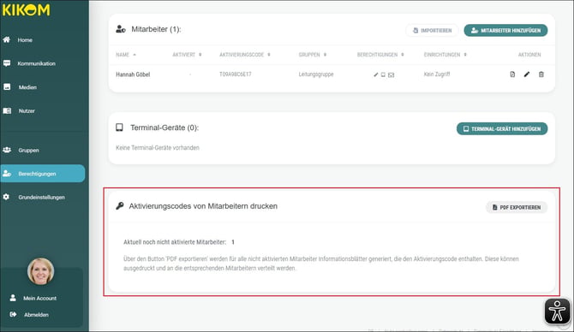Click Hannah Göbel's envelope permission icon
Viewport: 574px width, 332px height.
[391, 75]
